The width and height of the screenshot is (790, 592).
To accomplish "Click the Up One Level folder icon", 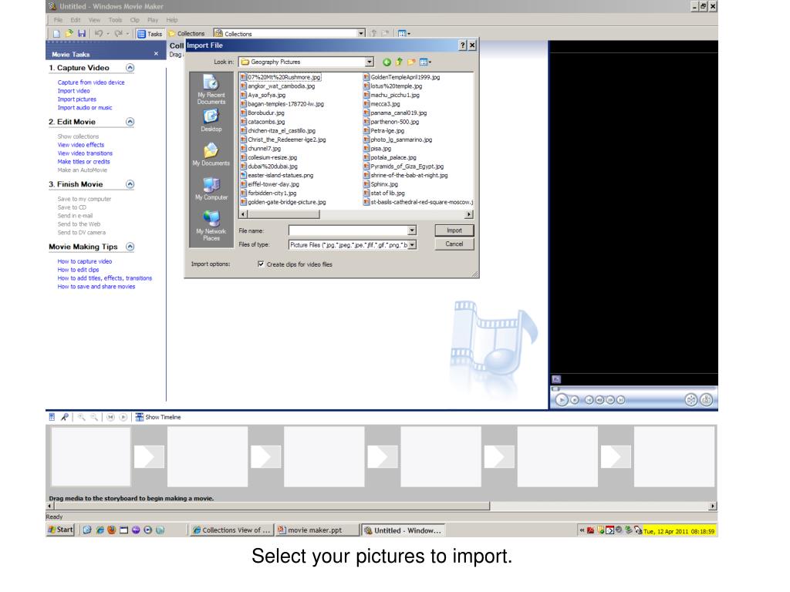I will tap(399, 62).
